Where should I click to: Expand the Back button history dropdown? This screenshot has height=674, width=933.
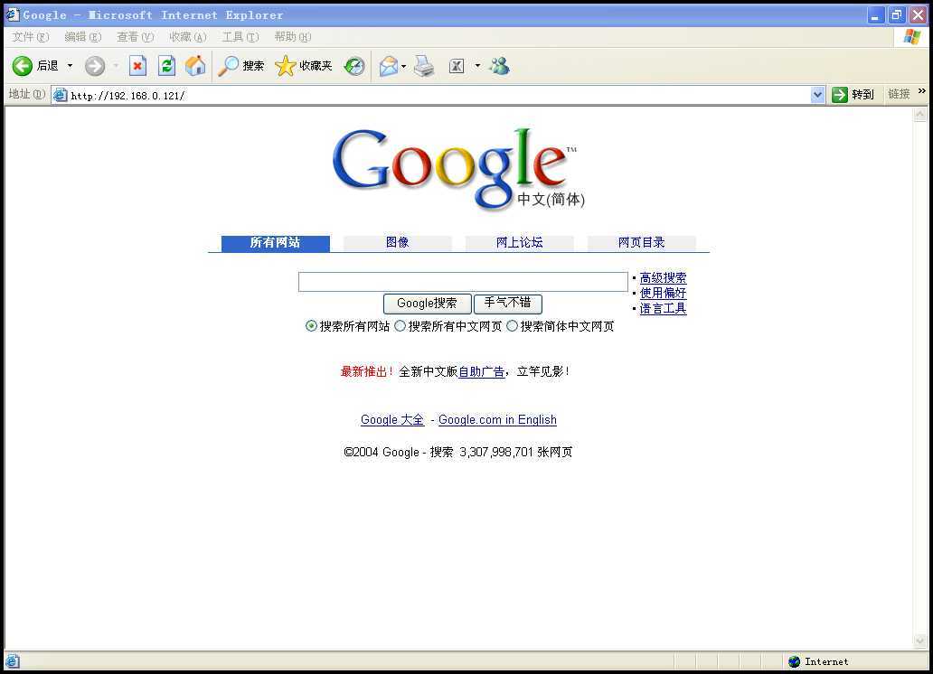coord(70,65)
